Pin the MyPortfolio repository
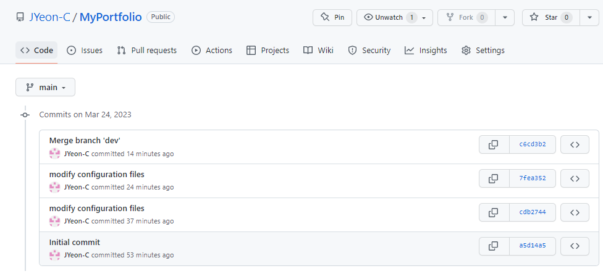 click(332, 17)
